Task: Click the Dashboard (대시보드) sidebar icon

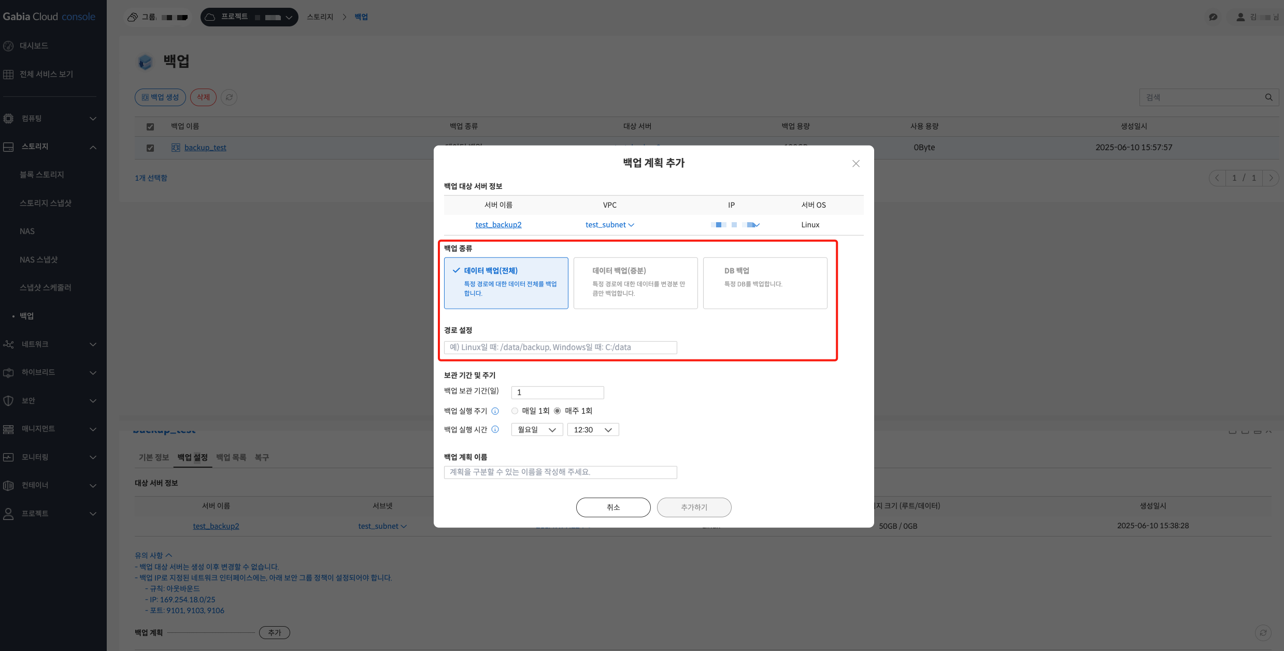Action: click(8, 46)
